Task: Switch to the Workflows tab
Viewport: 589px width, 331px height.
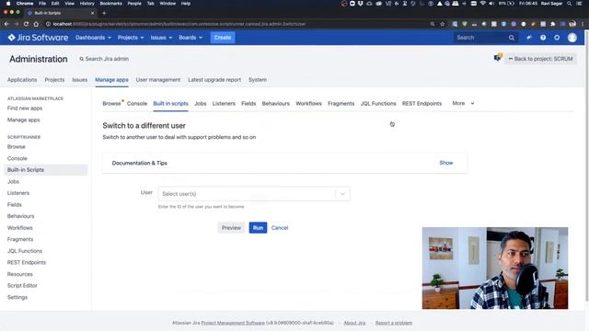Action: 308,104
